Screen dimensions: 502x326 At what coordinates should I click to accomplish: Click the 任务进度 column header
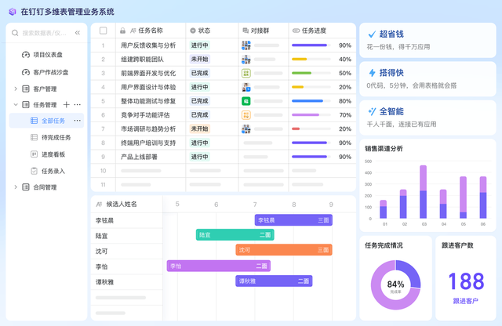tap(322, 31)
